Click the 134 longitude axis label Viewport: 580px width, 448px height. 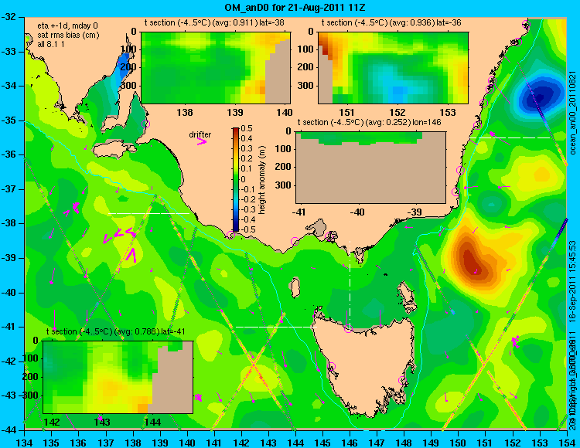pos(25,443)
